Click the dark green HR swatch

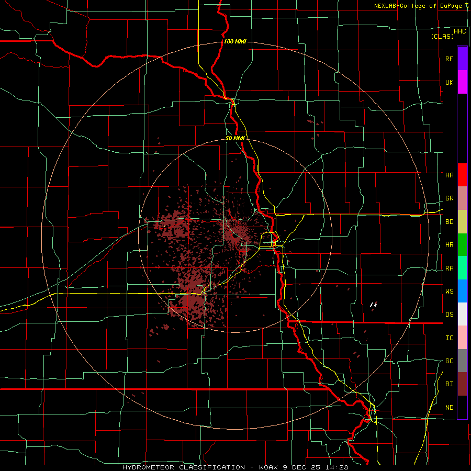(462, 244)
